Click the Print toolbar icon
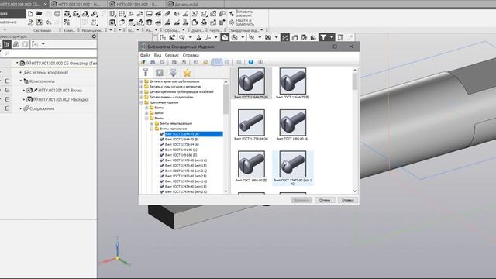Image resolution: width=496 pixels, height=279 pixels. pos(57,14)
